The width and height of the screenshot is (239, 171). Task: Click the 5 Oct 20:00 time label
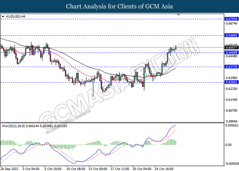pos(53,169)
